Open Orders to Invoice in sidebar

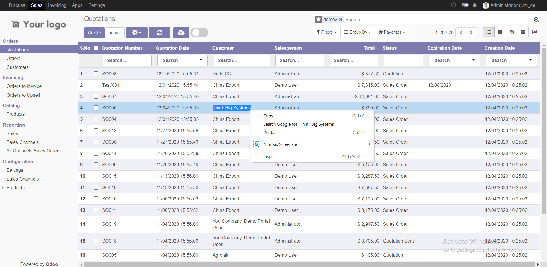(x=24, y=86)
